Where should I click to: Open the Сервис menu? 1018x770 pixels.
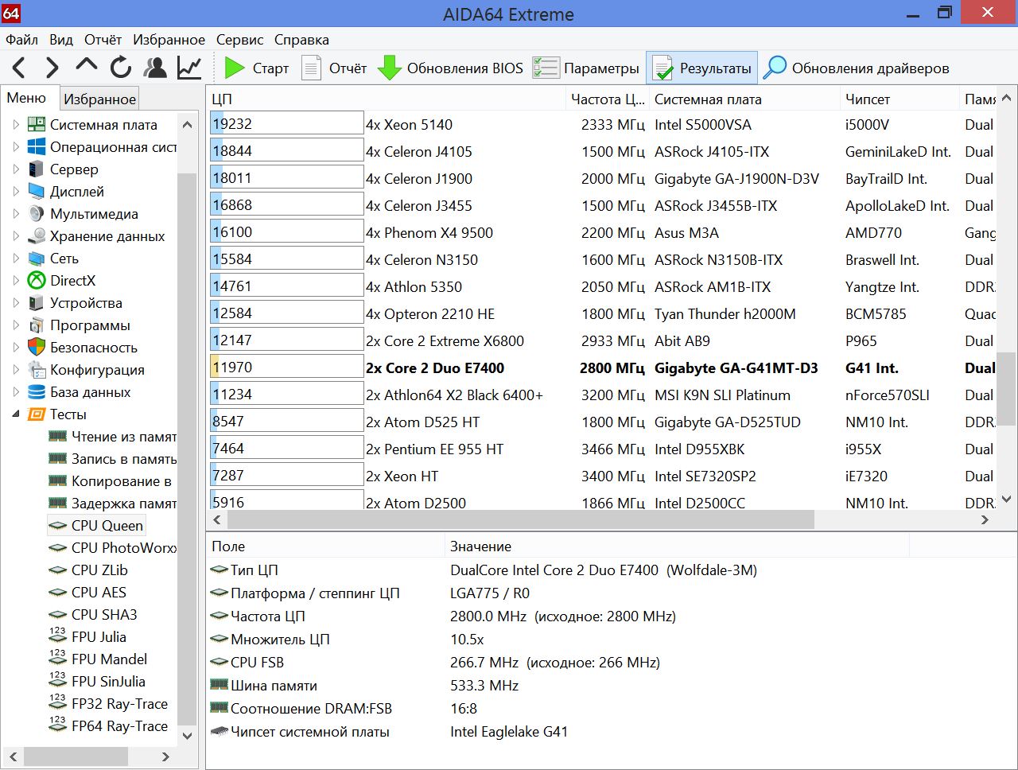[239, 39]
